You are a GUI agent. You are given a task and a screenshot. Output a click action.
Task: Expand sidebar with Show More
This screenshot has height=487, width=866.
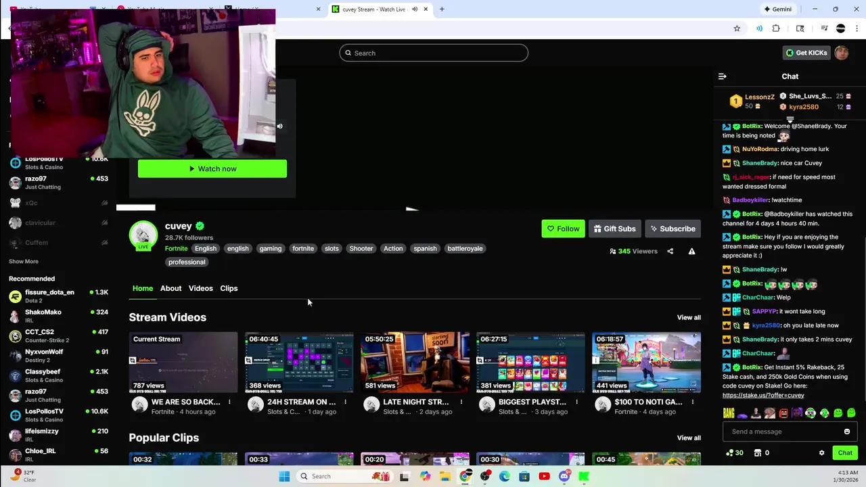[24, 261]
